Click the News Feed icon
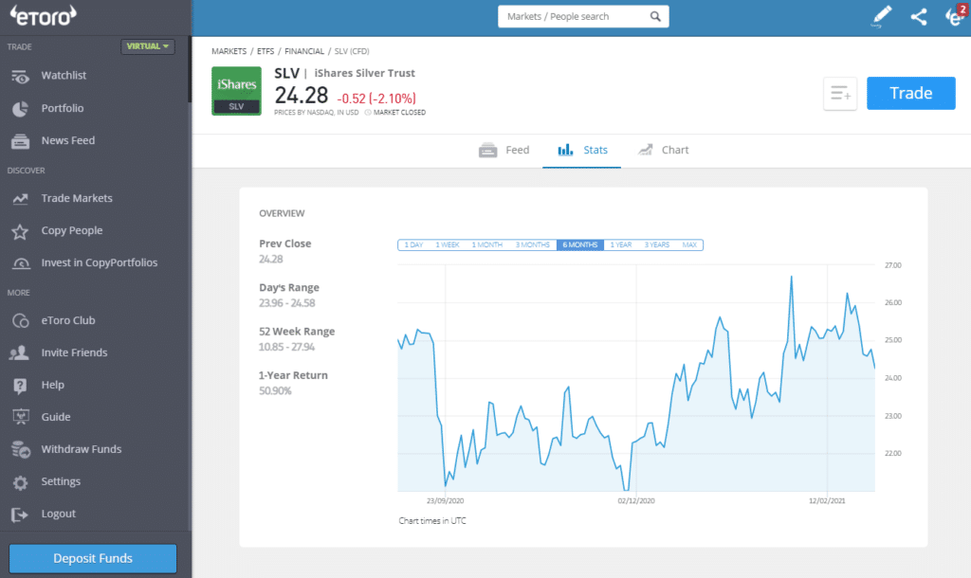This screenshot has height=578, width=971. 20,141
